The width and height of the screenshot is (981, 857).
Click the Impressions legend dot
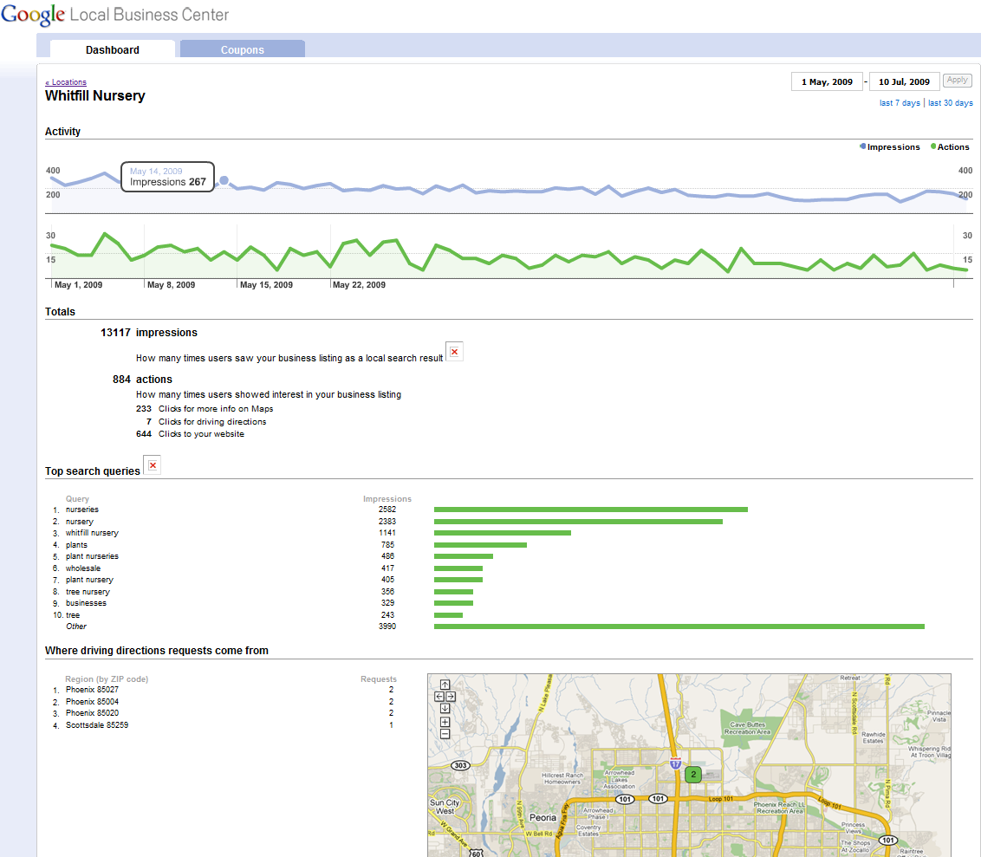coord(863,146)
